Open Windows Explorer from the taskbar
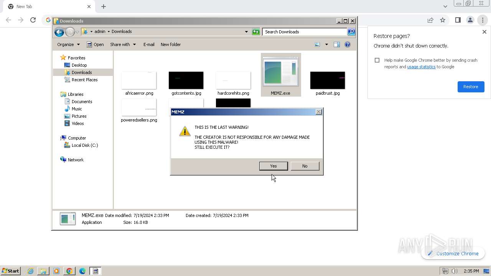Image resolution: width=491 pixels, height=276 pixels. [43, 271]
